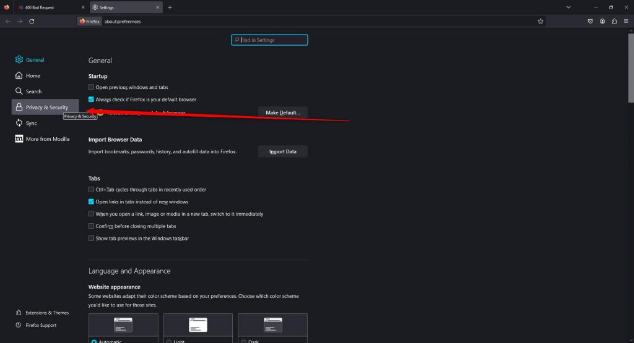Screen dimensions: 634x343
Task: Click the Make Default button
Action: (282, 112)
